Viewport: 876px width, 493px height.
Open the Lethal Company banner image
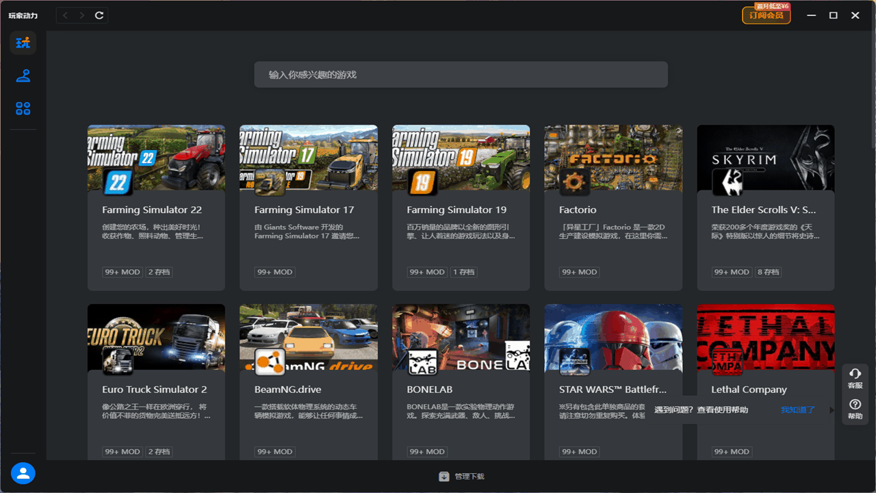coord(766,337)
